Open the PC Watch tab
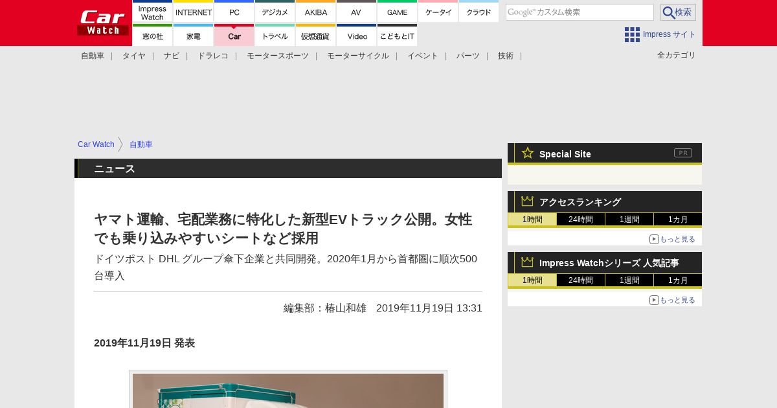Image resolution: width=777 pixels, height=408 pixels. pyautogui.click(x=234, y=12)
